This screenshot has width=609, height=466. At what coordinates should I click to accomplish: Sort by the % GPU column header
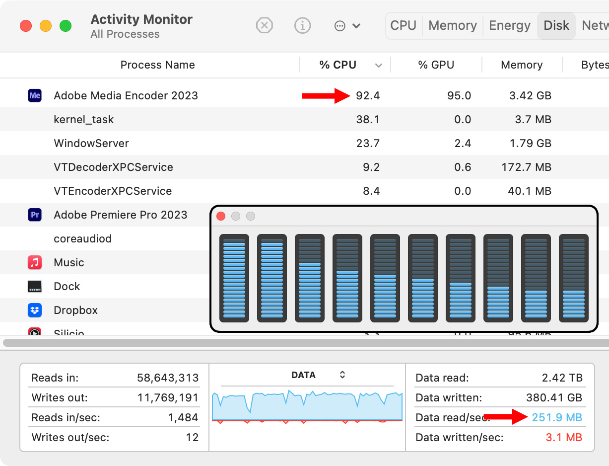[x=436, y=65]
